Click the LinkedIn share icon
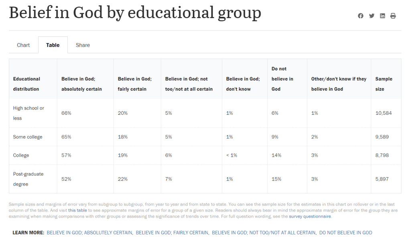 [x=382, y=16]
